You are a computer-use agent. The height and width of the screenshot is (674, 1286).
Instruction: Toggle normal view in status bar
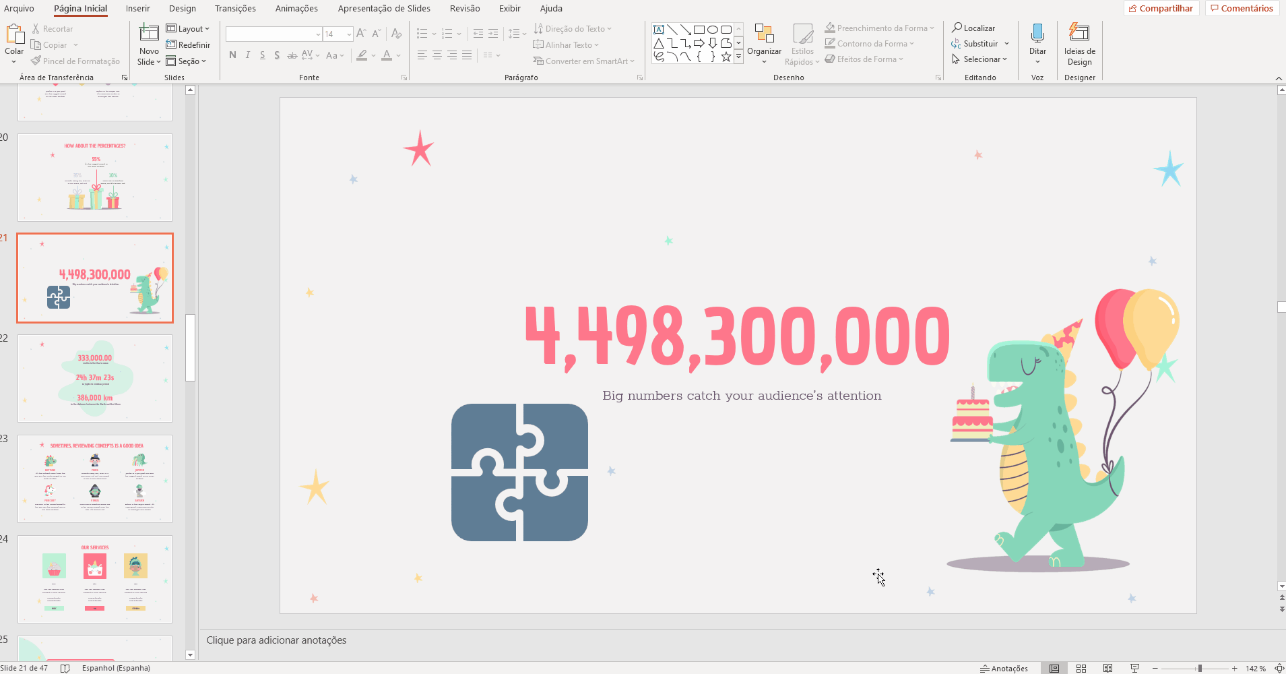pos(1054,668)
